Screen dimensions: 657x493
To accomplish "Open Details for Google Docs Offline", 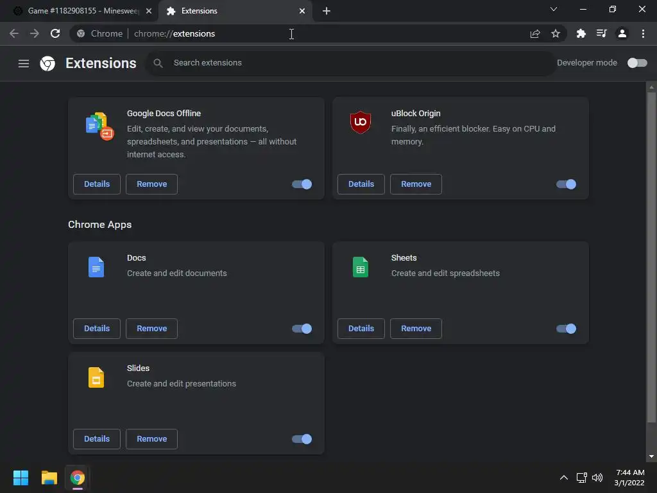I will point(97,184).
